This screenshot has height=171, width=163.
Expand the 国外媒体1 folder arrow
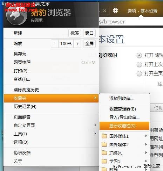146,136
